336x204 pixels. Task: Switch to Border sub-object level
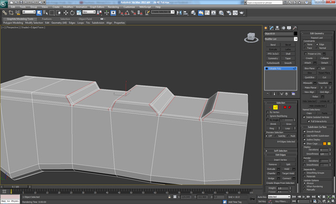[280, 107]
